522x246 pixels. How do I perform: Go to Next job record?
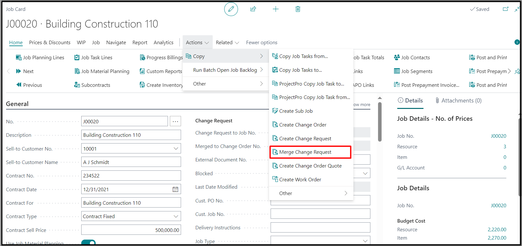tap(25, 71)
